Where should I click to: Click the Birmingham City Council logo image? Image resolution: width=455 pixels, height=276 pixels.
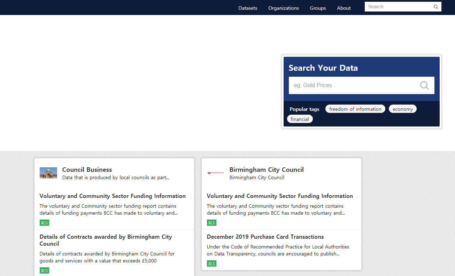(x=215, y=173)
